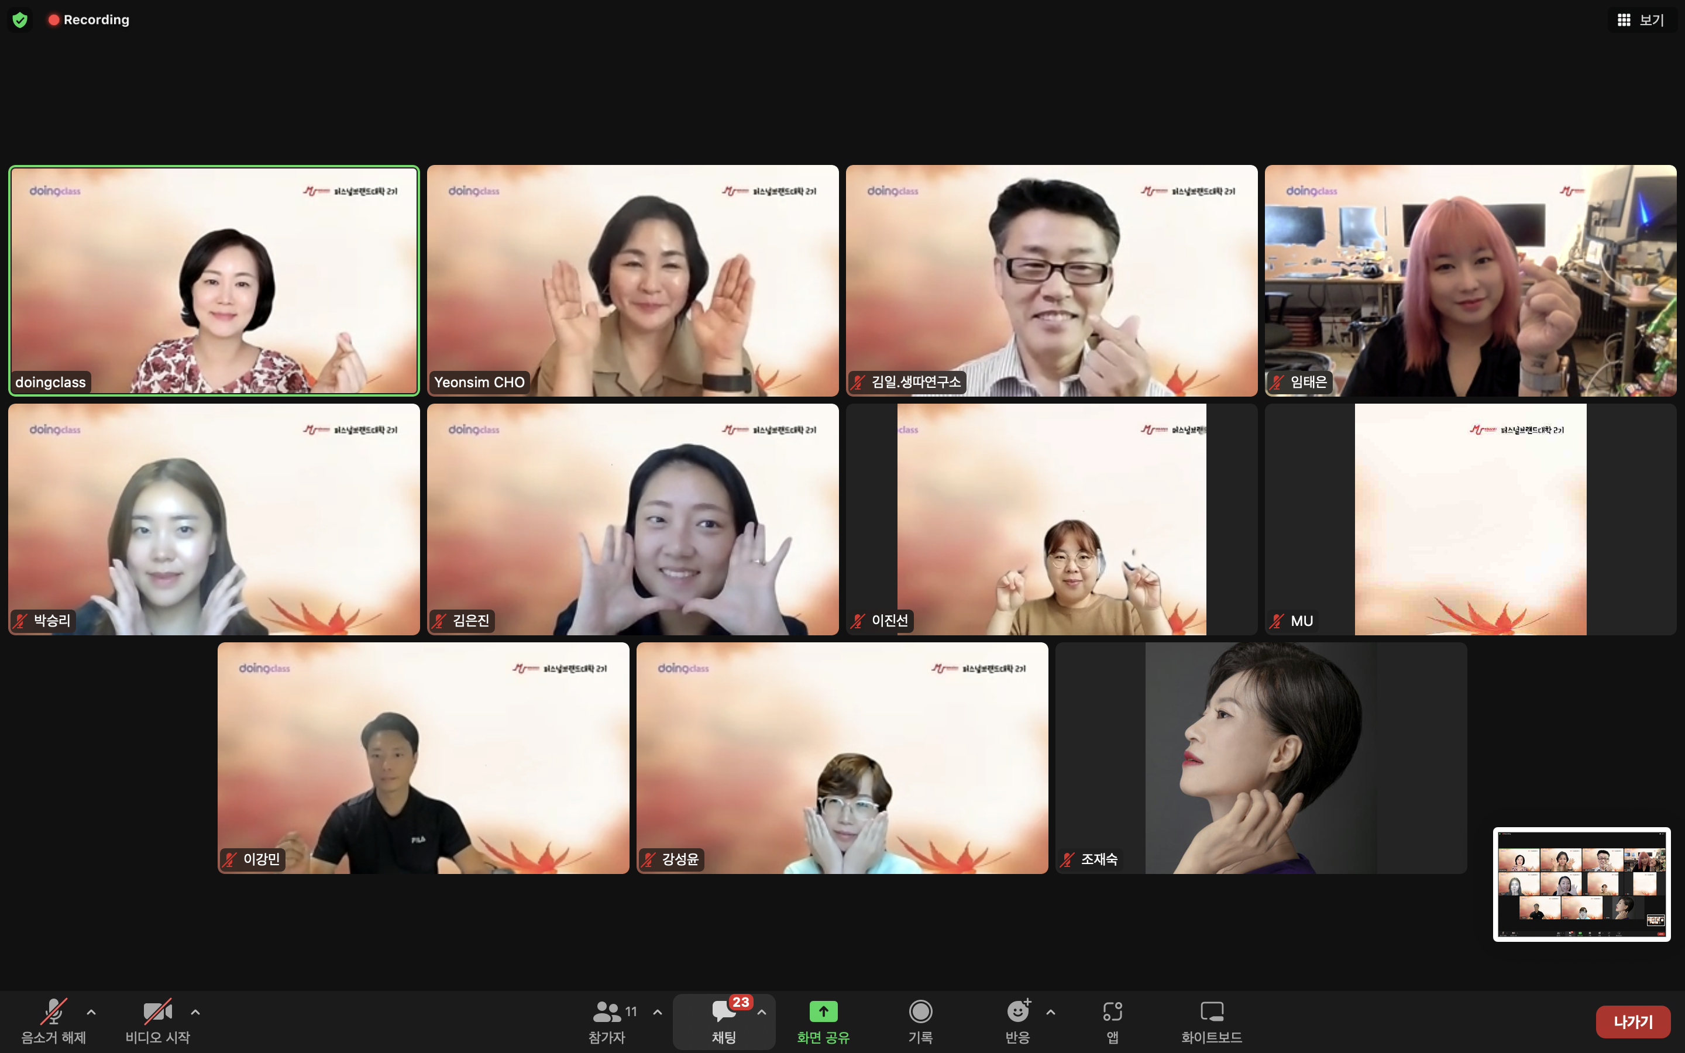Open the 앱 apps icon

(1112, 1011)
